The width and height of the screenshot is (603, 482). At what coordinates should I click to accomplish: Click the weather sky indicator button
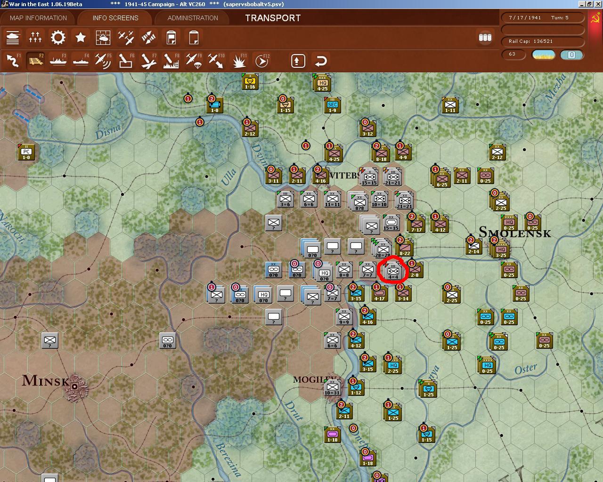543,55
